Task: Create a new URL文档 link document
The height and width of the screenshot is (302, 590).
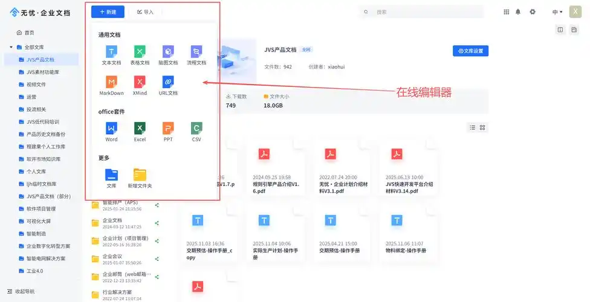Action: (x=168, y=85)
